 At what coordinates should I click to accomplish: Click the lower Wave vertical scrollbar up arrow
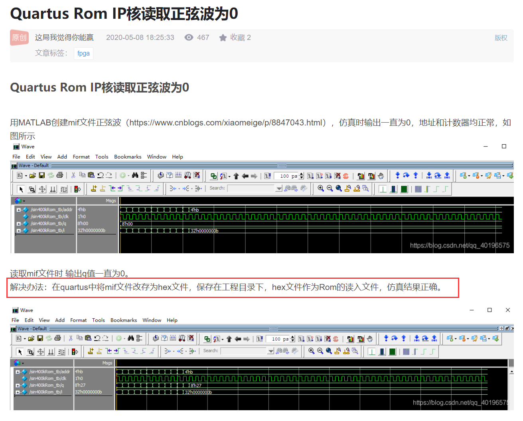pos(511,372)
